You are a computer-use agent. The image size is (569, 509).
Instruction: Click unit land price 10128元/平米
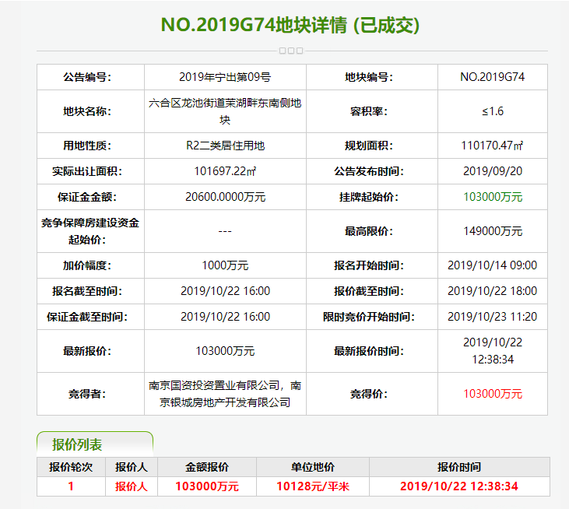[x=313, y=486]
